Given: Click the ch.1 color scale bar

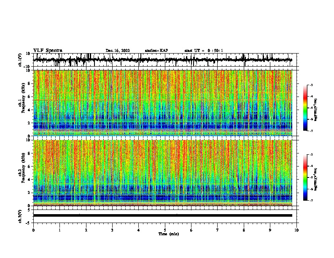Looking at the screenshot, I should pyautogui.click(x=305, y=108).
